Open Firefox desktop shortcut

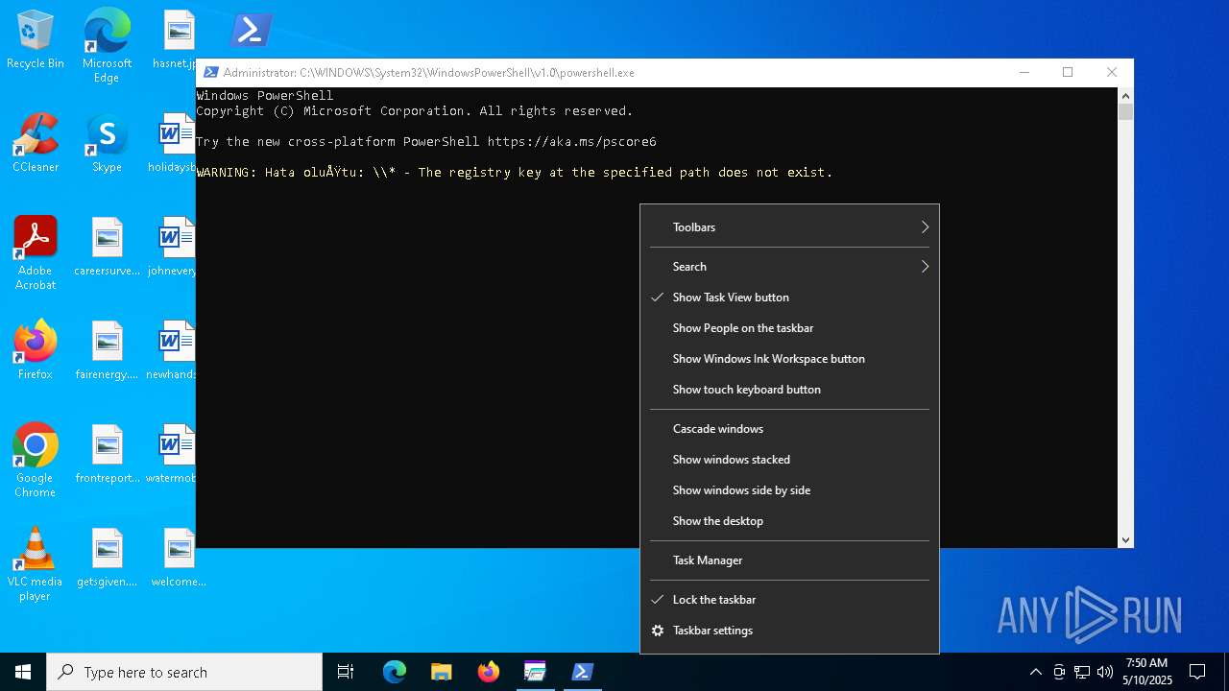(x=36, y=351)
